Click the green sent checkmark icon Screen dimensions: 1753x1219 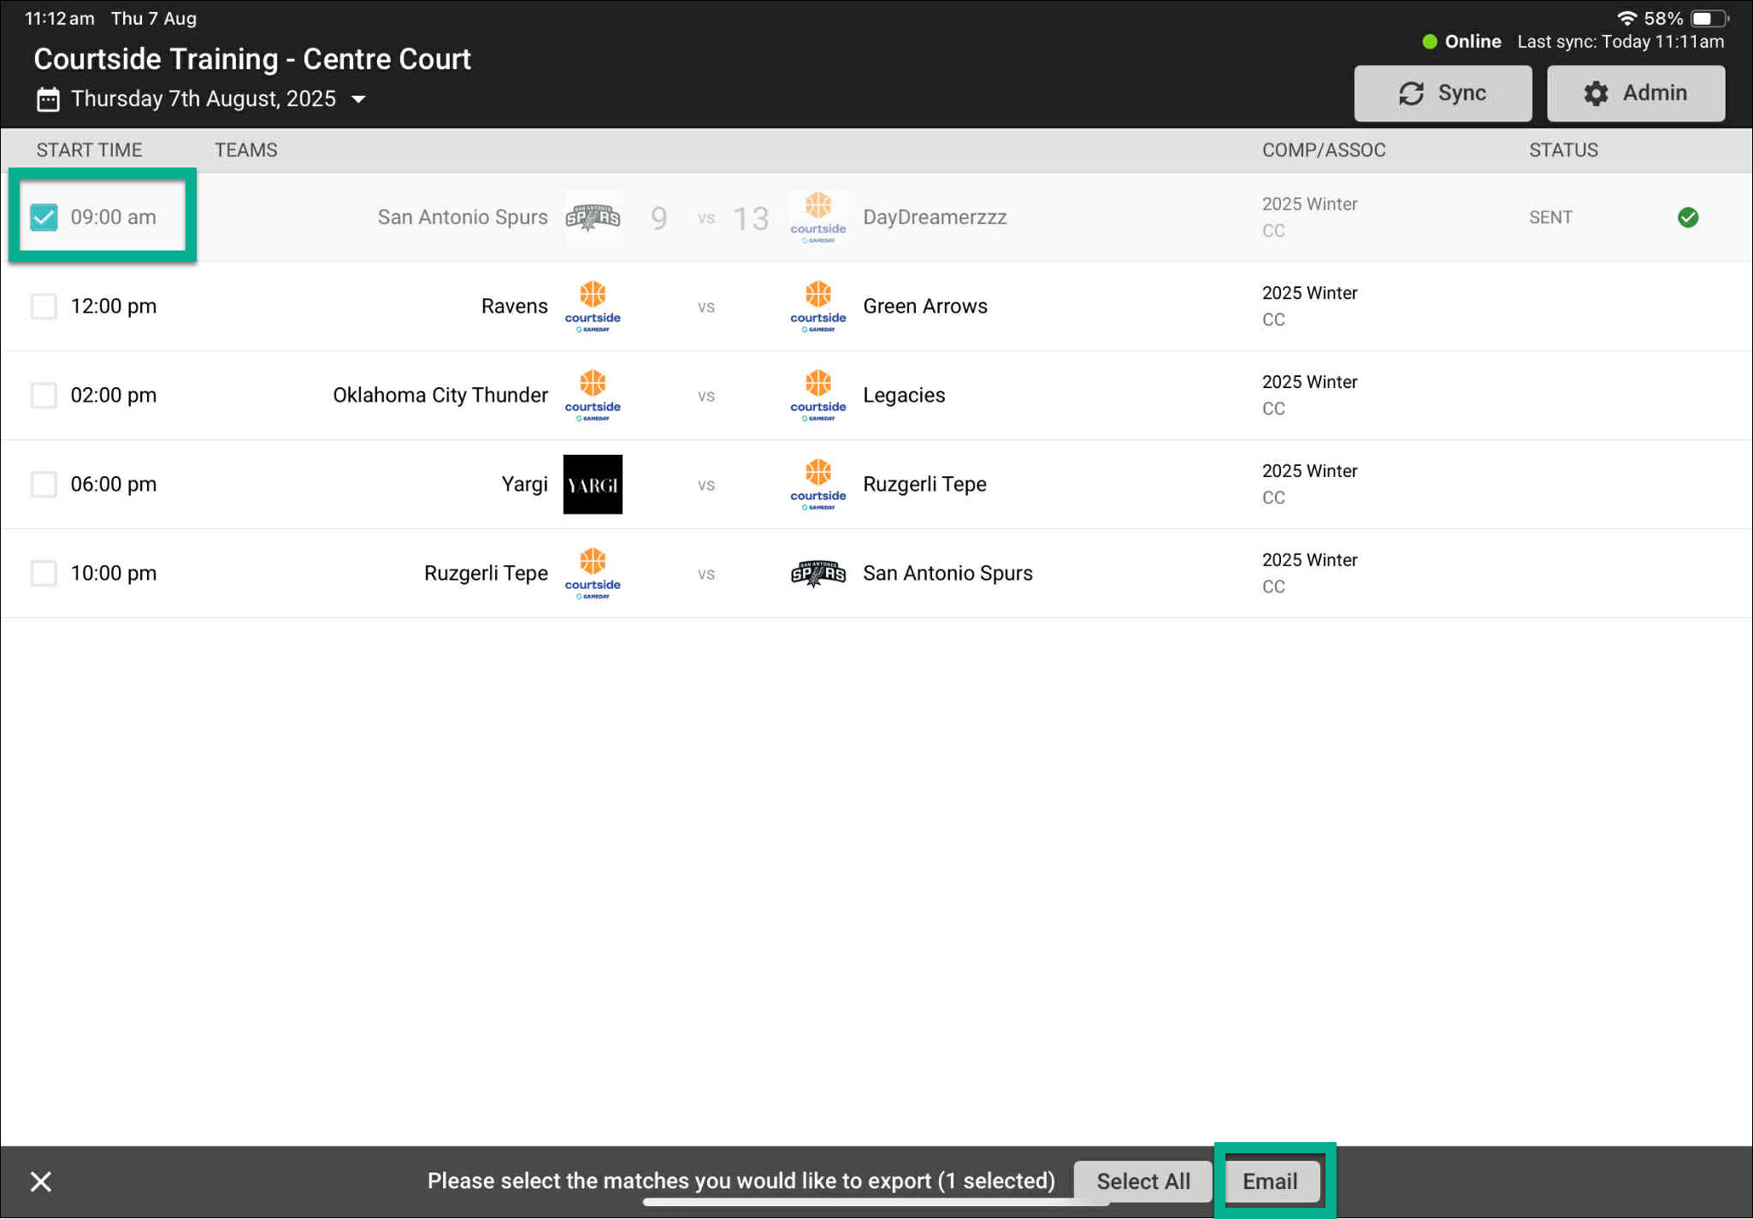[1687, 217]
